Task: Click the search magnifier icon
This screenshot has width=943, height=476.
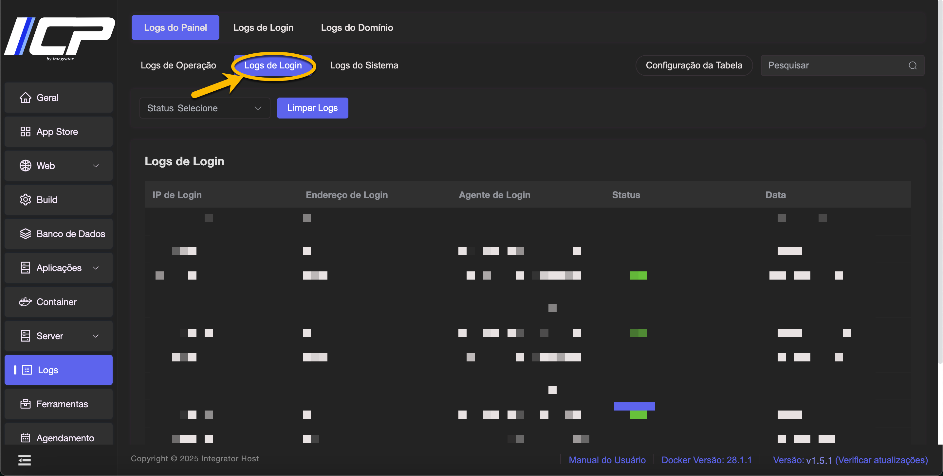Action: (913, 65)
